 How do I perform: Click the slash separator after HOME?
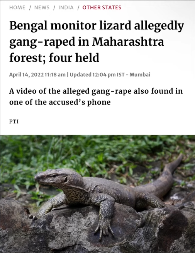30,8
